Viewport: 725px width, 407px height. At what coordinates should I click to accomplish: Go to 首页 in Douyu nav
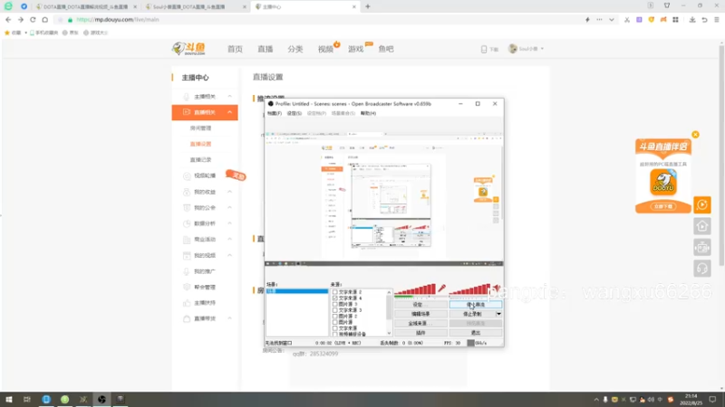[x=235, y=49]
